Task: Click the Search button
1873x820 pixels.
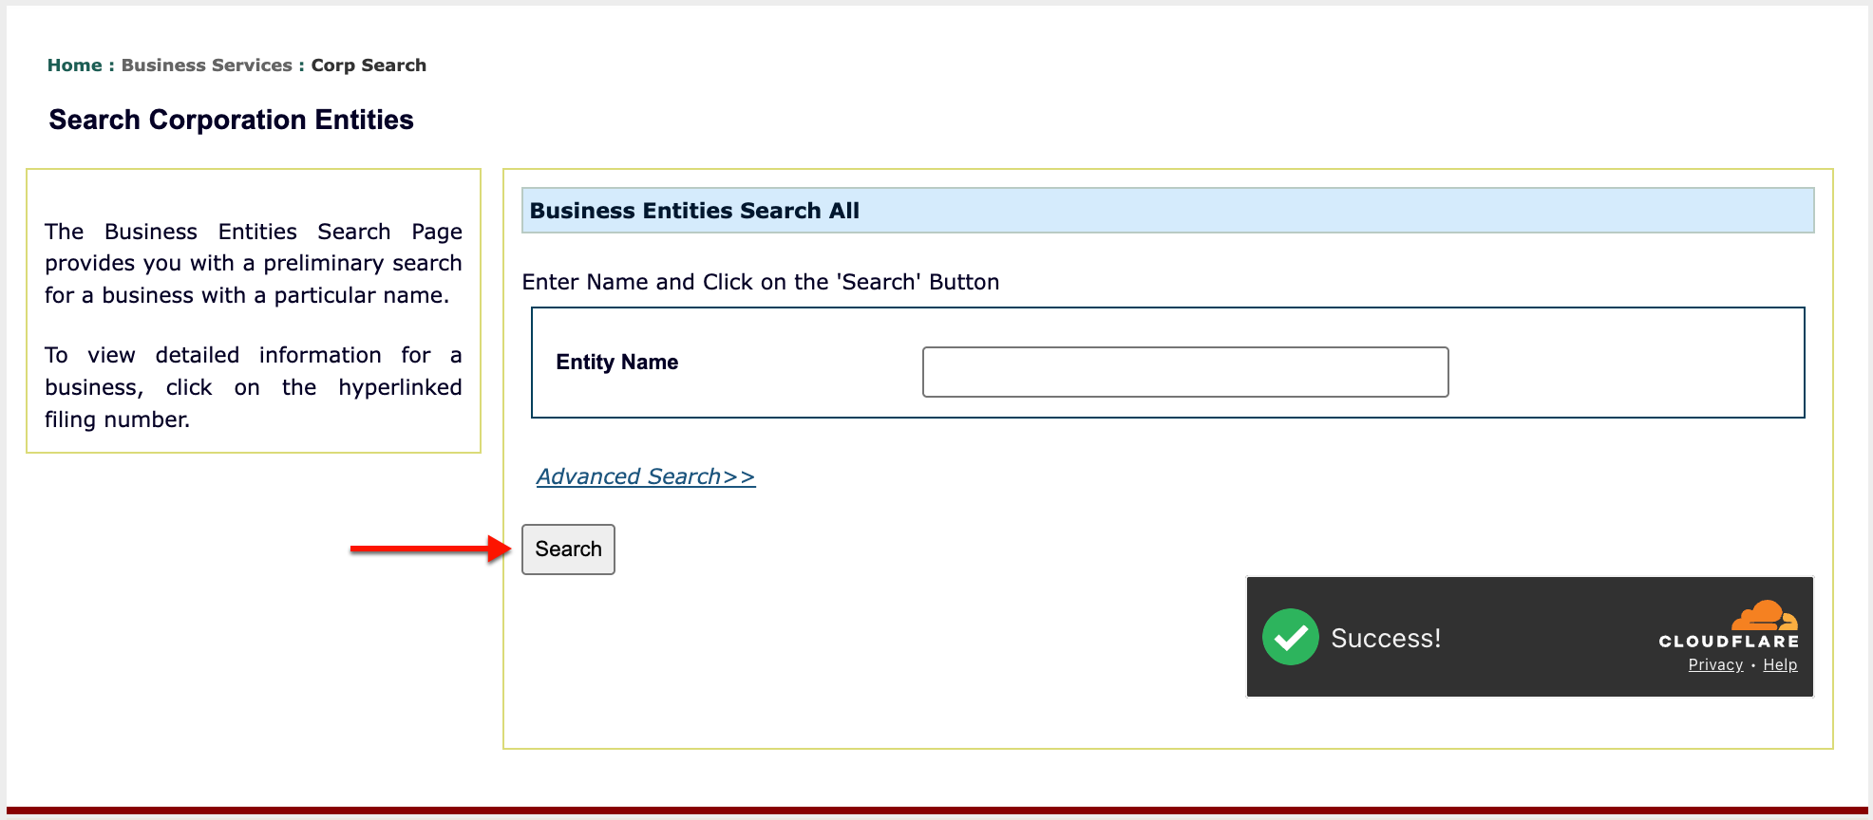Action: click(x=568, y=550)
